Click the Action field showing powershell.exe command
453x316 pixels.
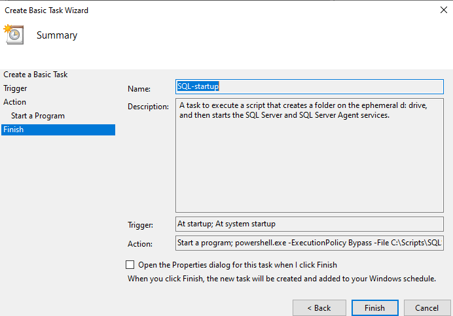click(x=310, y=243)
